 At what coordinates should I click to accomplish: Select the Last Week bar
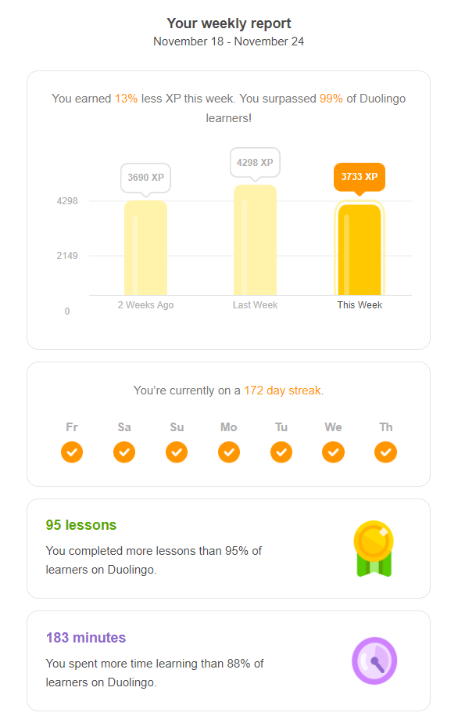255,240
